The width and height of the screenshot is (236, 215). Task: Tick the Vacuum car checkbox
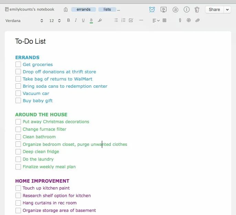pos(18,93)
